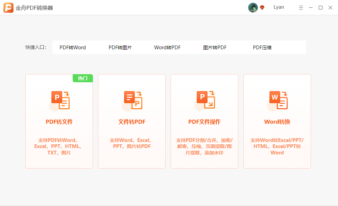Open the PDF转图片 quick entry
This screenshot has width=338, height=206.
pyautogui.click(x=120, y=48)
